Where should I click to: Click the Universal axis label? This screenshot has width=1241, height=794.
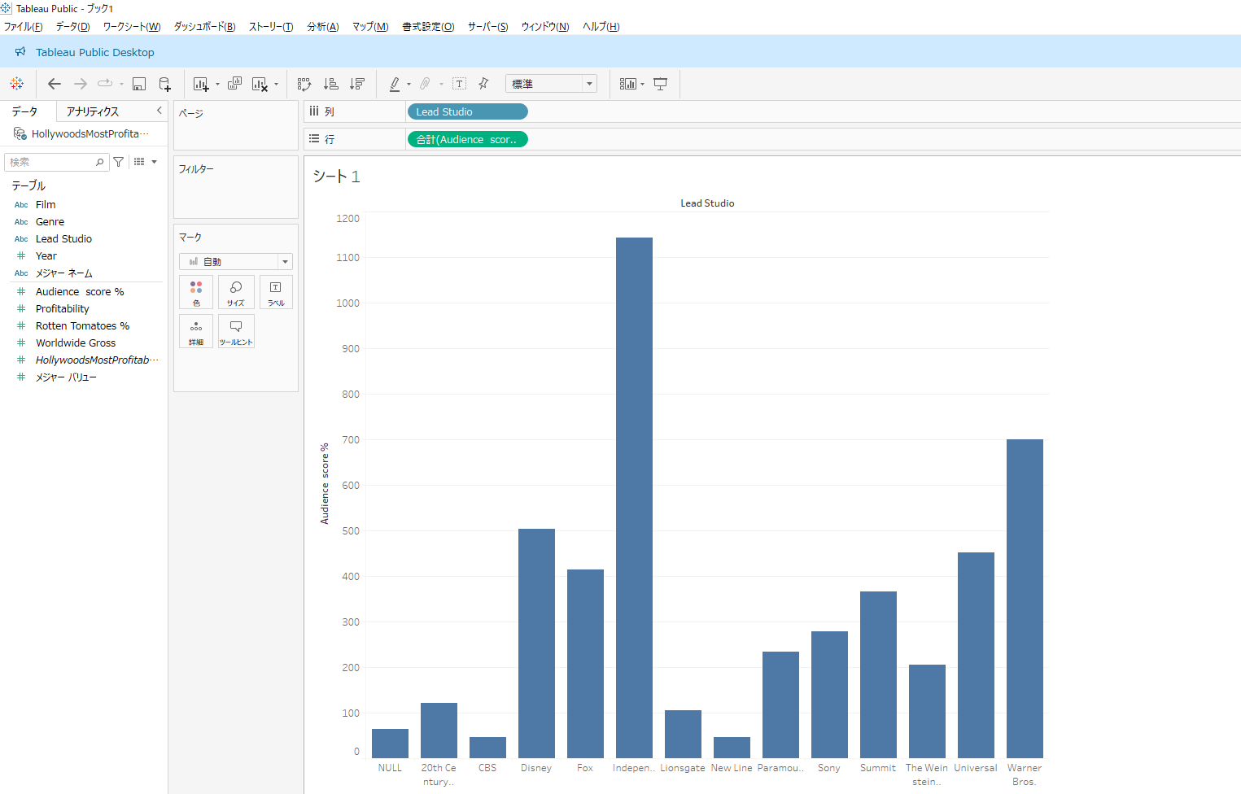click(x=976, y=767)
